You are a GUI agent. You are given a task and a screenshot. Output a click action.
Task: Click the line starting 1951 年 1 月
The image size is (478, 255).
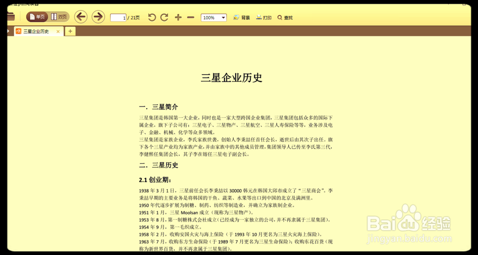tap(196, 212)
